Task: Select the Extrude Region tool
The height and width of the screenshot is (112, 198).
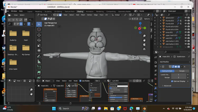Action: [39, 73]
